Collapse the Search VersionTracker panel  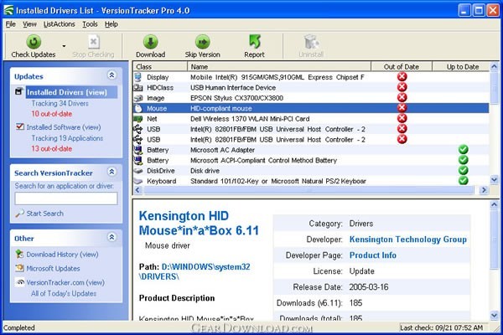pyautogui.click(x=111, y=172)
